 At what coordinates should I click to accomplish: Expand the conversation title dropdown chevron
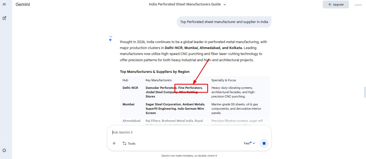pos(225,4)
